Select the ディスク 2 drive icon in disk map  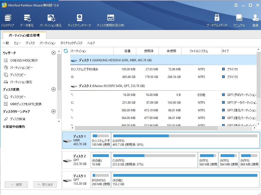tap(67, 161)
